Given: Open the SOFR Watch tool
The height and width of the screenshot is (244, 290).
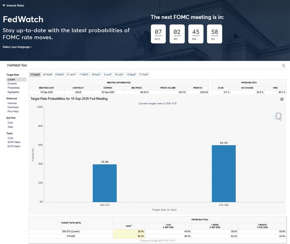Looking at the screenshot, I should coord(14,142).
